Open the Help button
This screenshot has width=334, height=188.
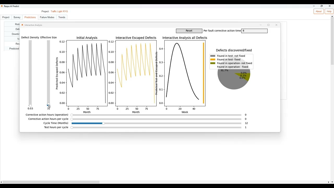click(x=329, y=11)
